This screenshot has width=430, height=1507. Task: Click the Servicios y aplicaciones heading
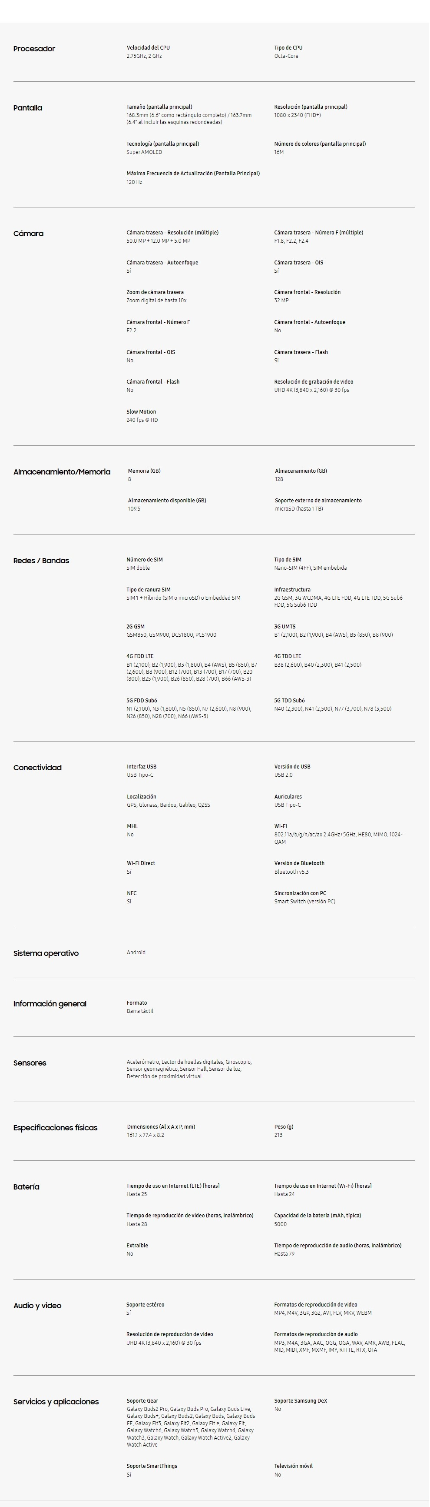click(56, 1401)
